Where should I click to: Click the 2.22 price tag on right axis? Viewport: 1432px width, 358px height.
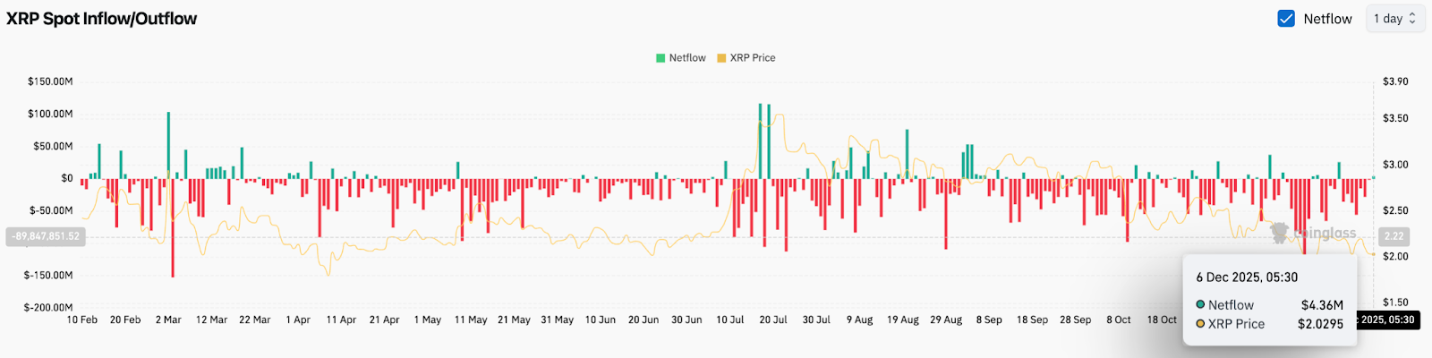pos(1394,236)
